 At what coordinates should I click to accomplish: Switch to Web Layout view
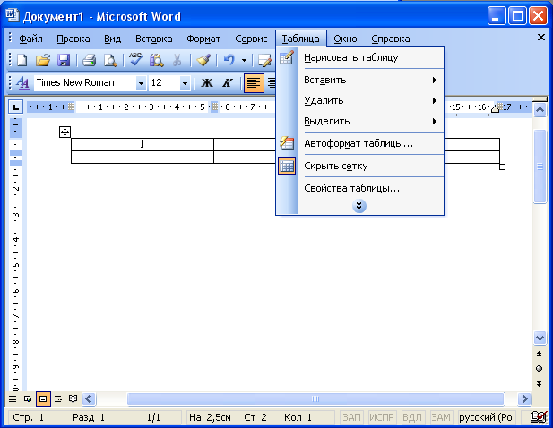tap(28, 398)
